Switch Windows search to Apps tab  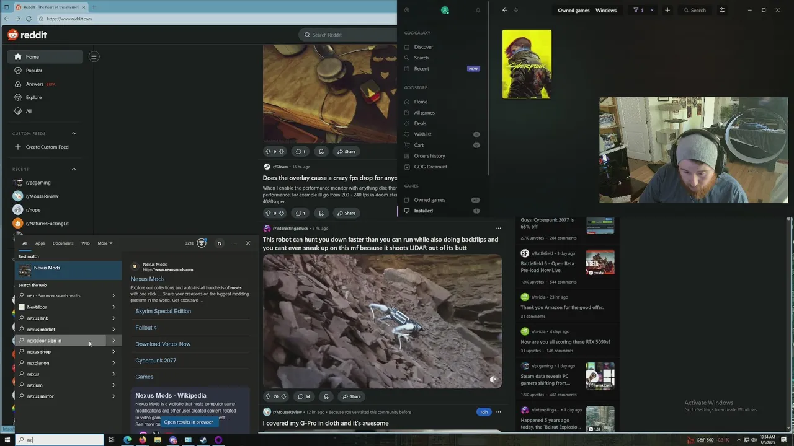tap(40, 243)
